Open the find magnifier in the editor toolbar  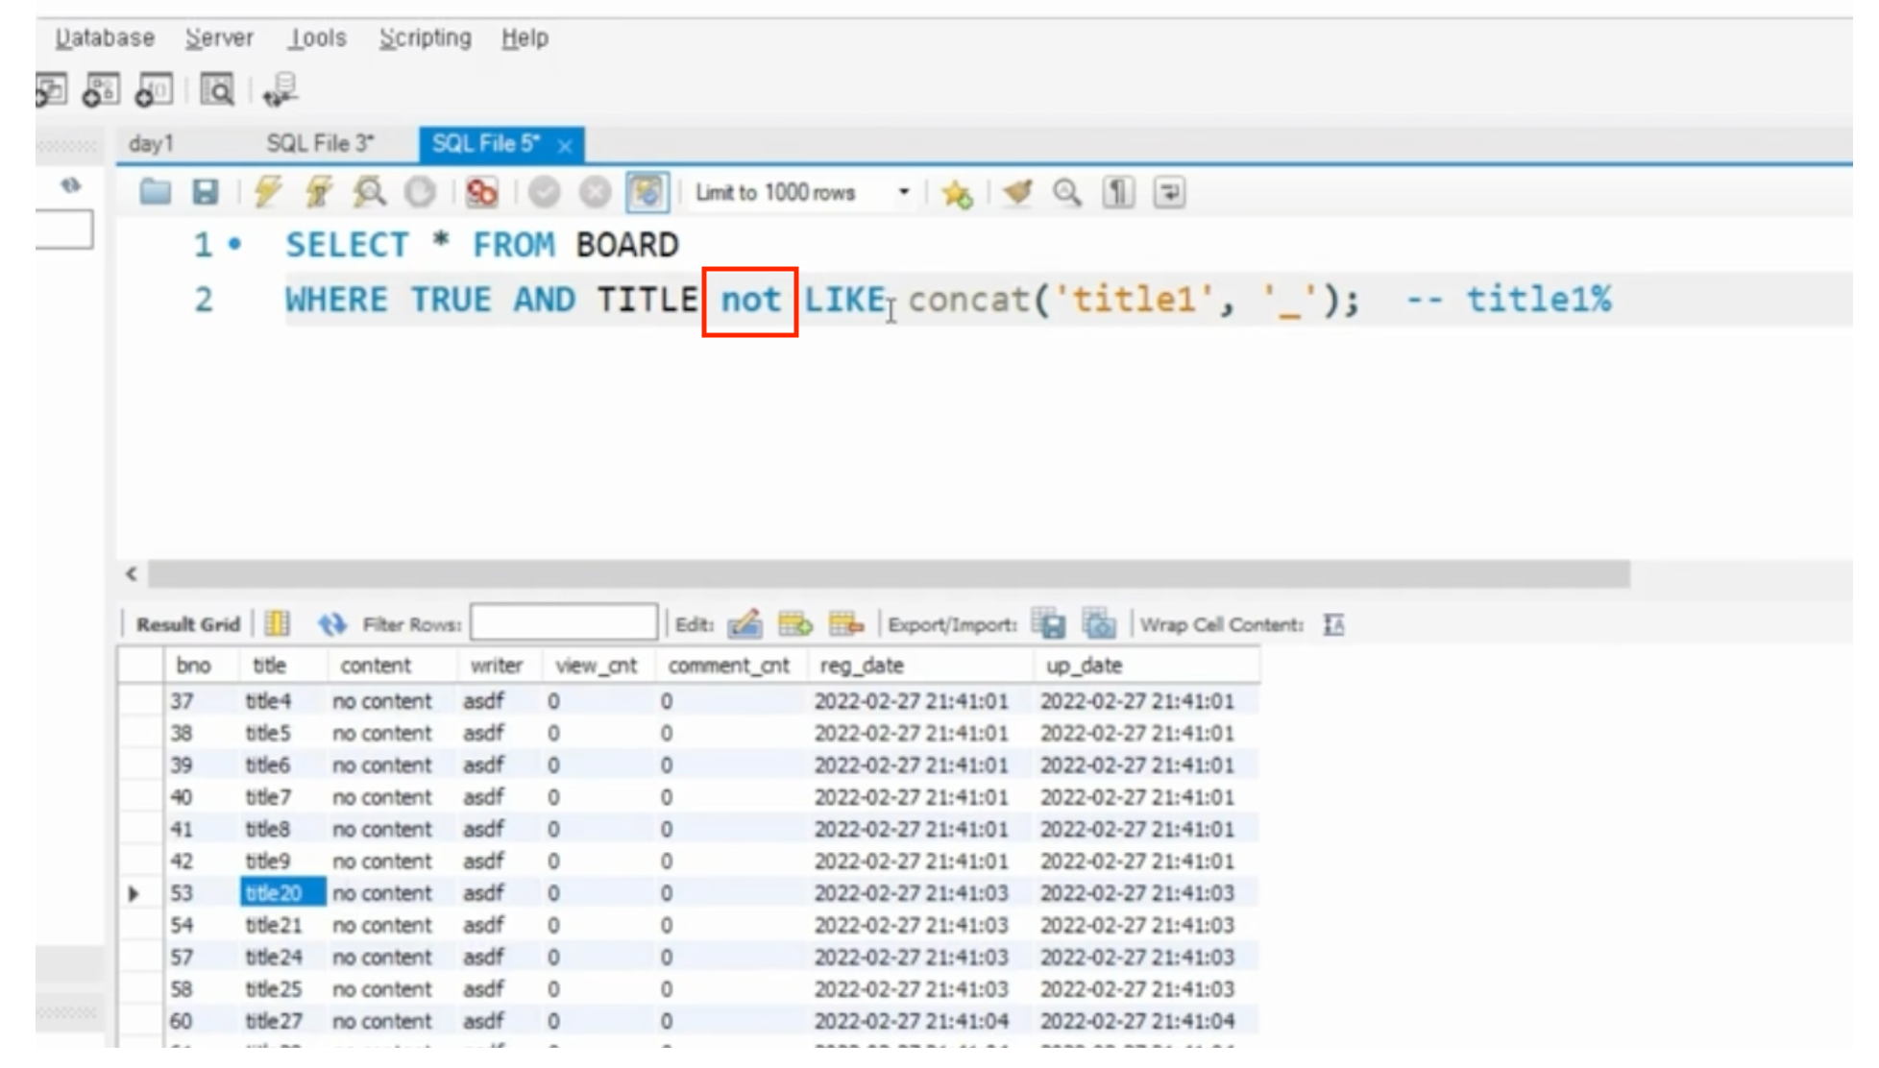click(1067, 193)
